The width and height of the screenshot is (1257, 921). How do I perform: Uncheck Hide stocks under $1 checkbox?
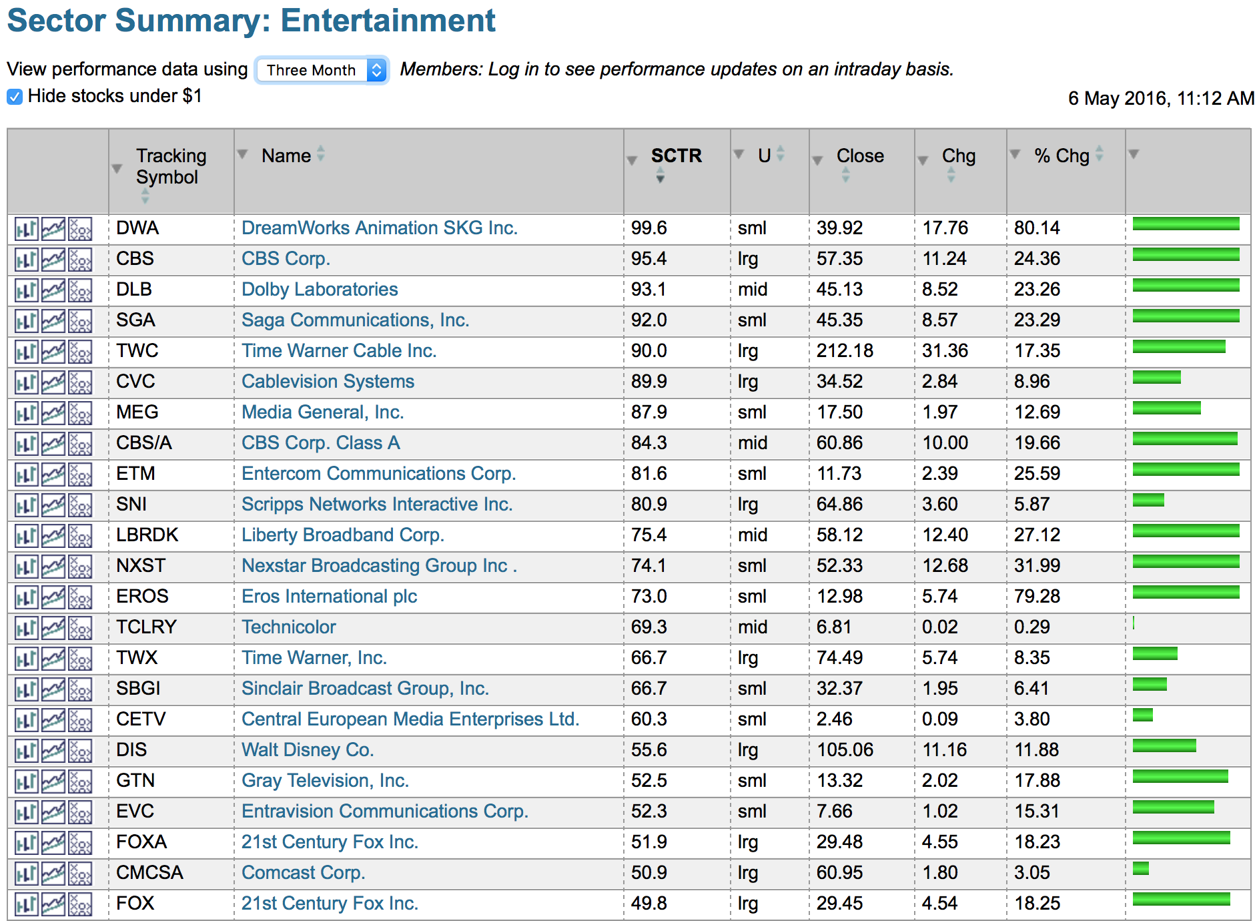[15, 97]
